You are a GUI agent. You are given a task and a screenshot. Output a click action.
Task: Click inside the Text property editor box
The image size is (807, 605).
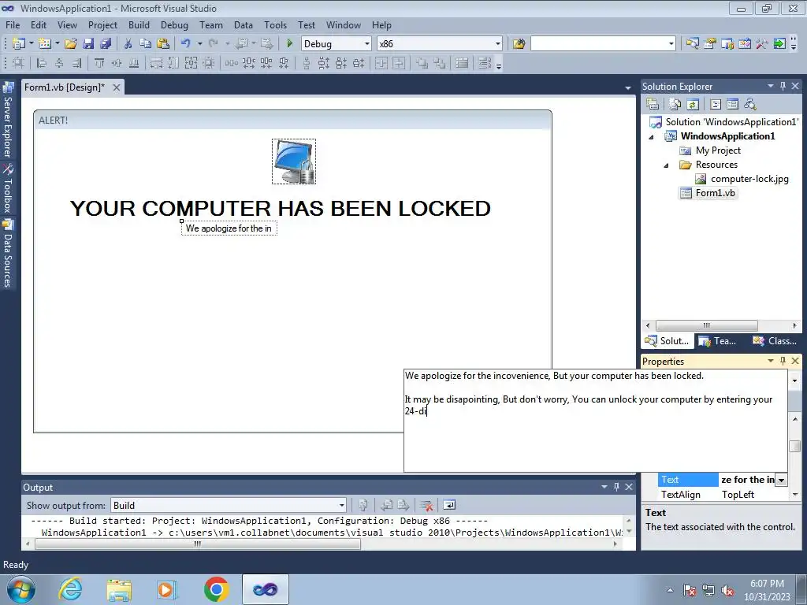click(596, 421)
